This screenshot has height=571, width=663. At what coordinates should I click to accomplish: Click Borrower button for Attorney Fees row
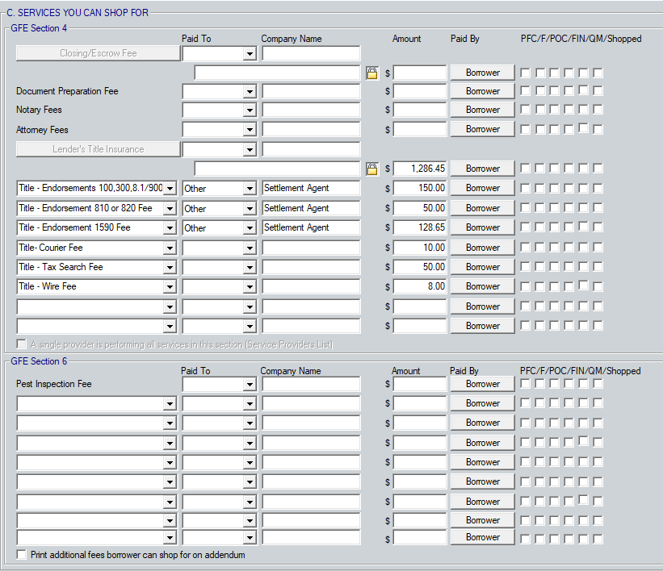(x=482, y=129)
